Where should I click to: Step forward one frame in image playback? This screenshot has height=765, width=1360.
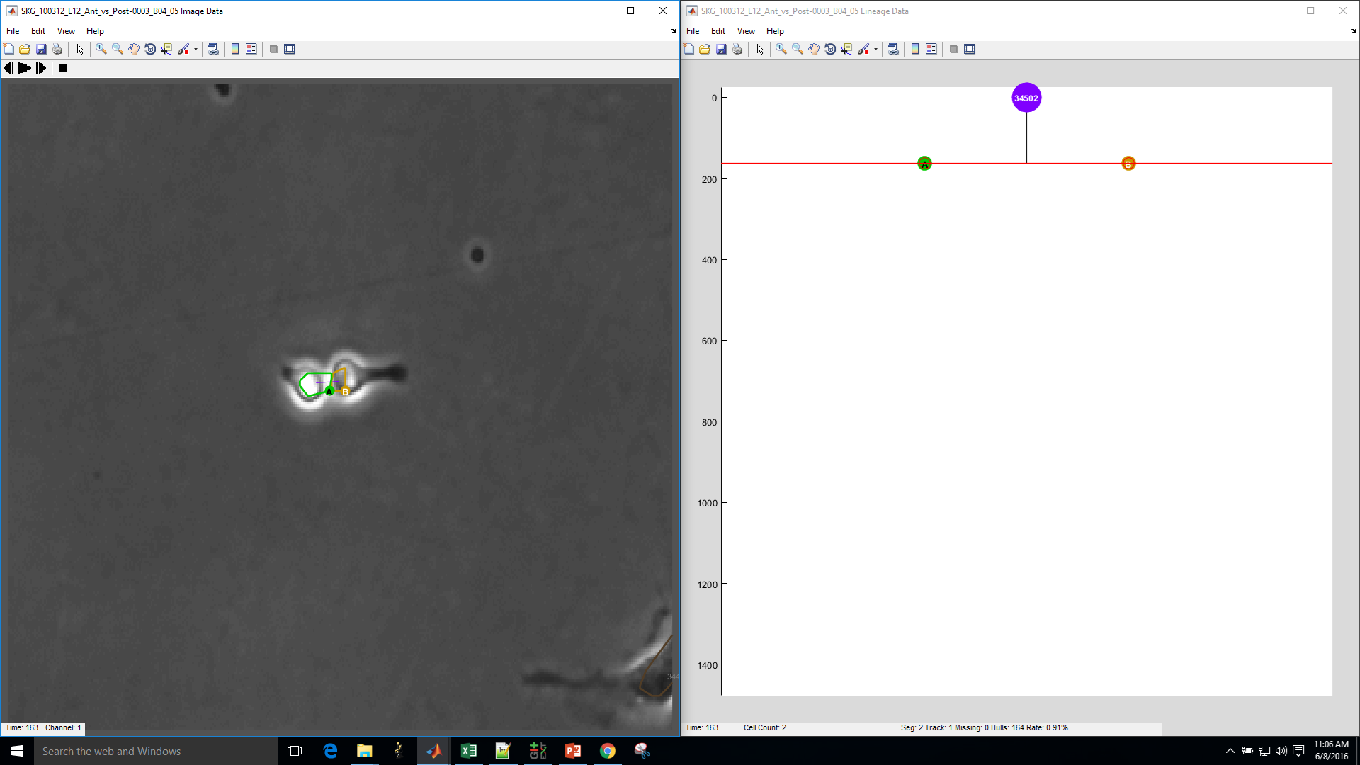pyautogui.click(x=41, y=68)
